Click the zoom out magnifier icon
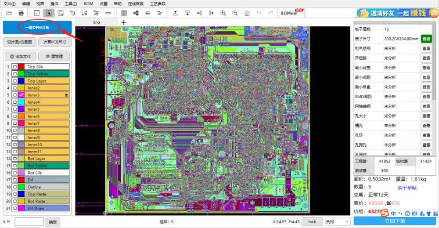This screenshot has height=228, width=439. [235, 13]
